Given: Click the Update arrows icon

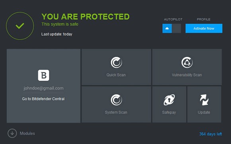Looking at the screenshot, I should coord(204,100).
